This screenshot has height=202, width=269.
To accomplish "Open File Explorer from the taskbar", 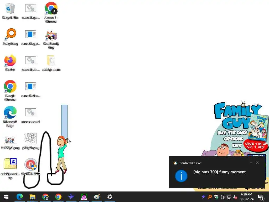I will coord(32,197).
